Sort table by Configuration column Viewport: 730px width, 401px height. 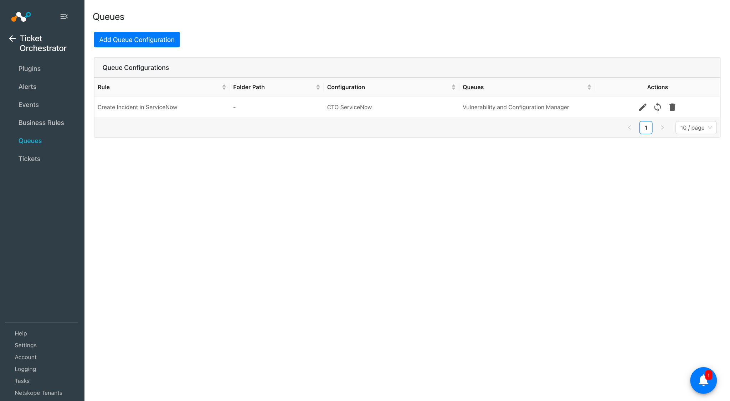click(453, 87)
